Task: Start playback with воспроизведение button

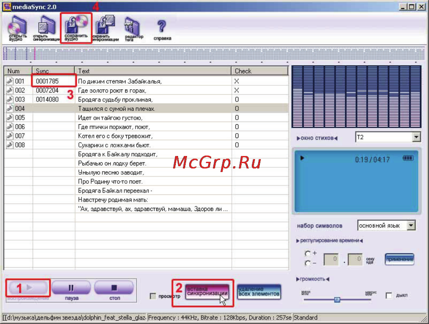Action: [x=28, y=288]
